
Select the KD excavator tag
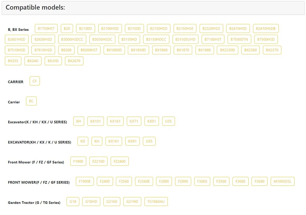tap(83, 141)
